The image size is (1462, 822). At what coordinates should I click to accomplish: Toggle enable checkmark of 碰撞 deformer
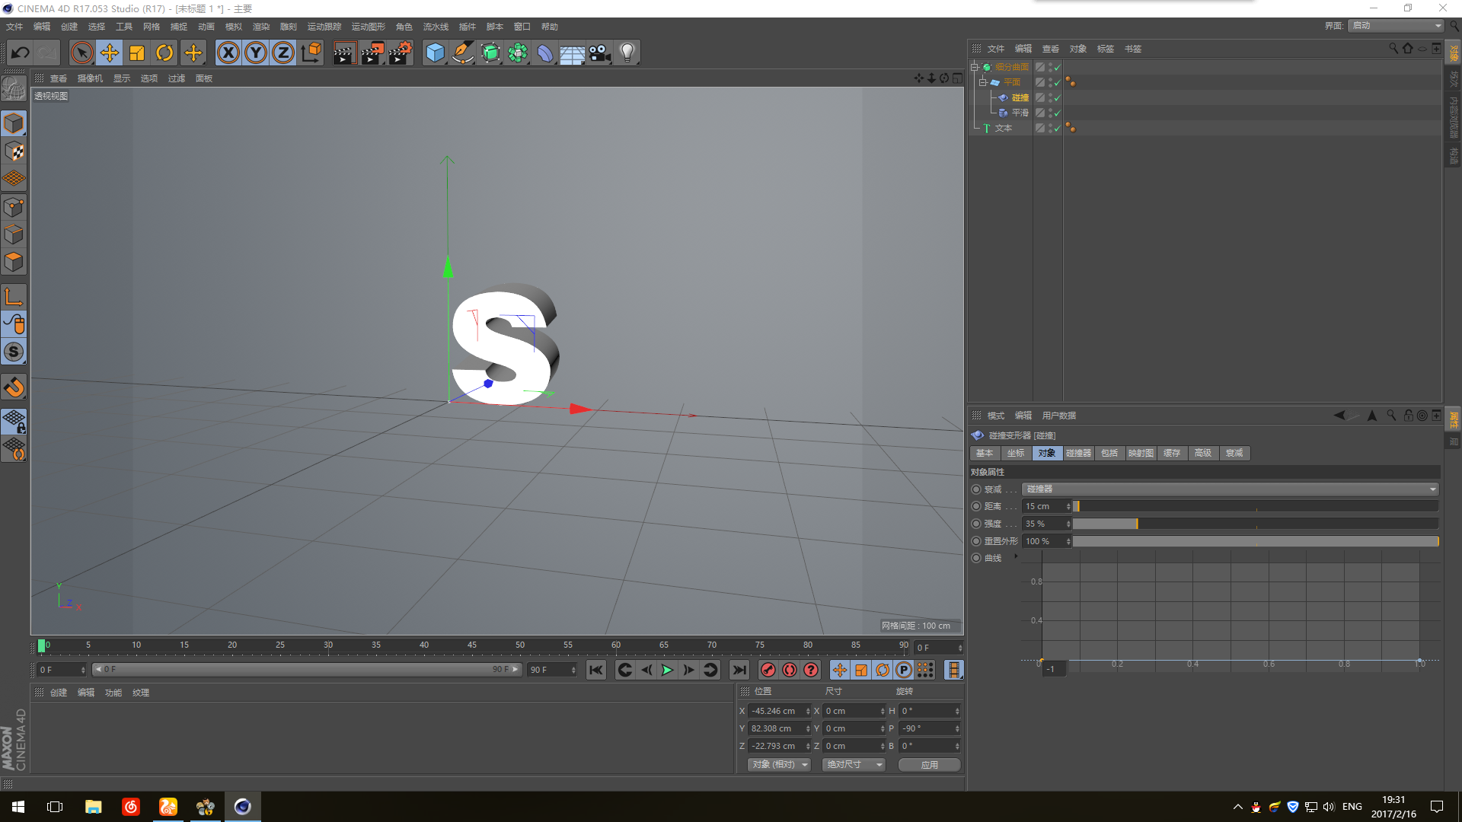1057,97
